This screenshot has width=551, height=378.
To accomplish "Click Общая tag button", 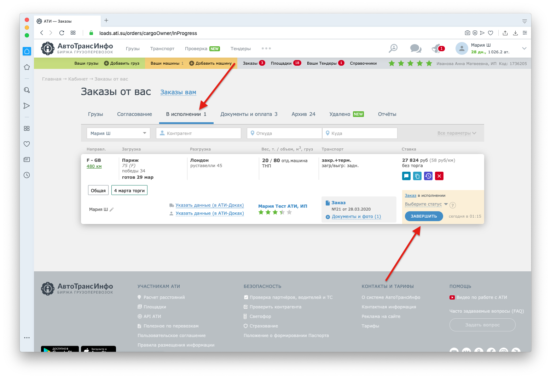I will tap(98, 190).
